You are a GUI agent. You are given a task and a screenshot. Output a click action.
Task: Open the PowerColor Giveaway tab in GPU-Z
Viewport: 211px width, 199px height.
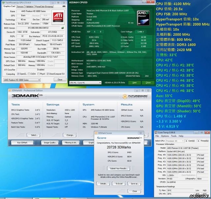pos(44,7)
